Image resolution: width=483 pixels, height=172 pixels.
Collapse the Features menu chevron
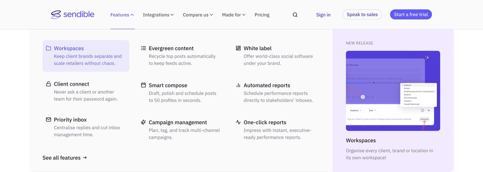(x=132, y=15)
